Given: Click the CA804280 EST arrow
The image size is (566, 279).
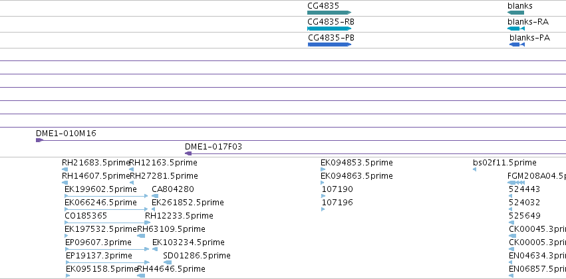Looking at the screenshot, I should pyautogui.click(x=155, y=196).
